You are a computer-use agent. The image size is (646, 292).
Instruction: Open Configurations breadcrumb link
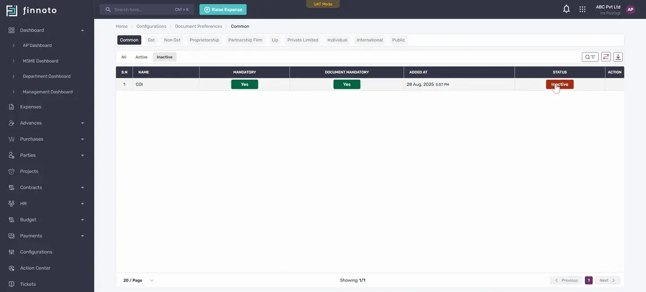coord(151,26)
